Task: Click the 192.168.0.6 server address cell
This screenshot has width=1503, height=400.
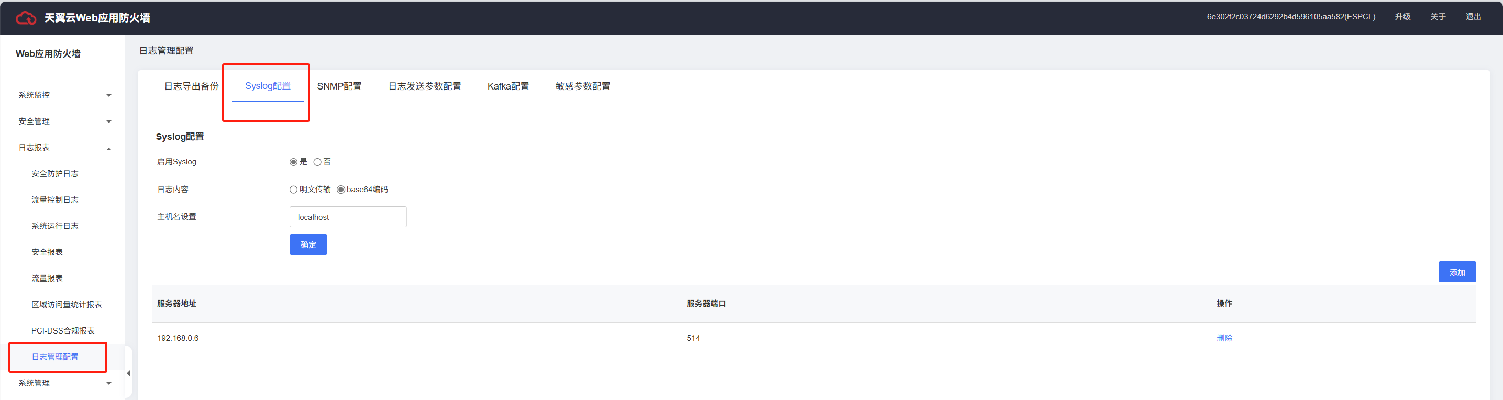Action: pyautogui.click(x=178, y=338)
